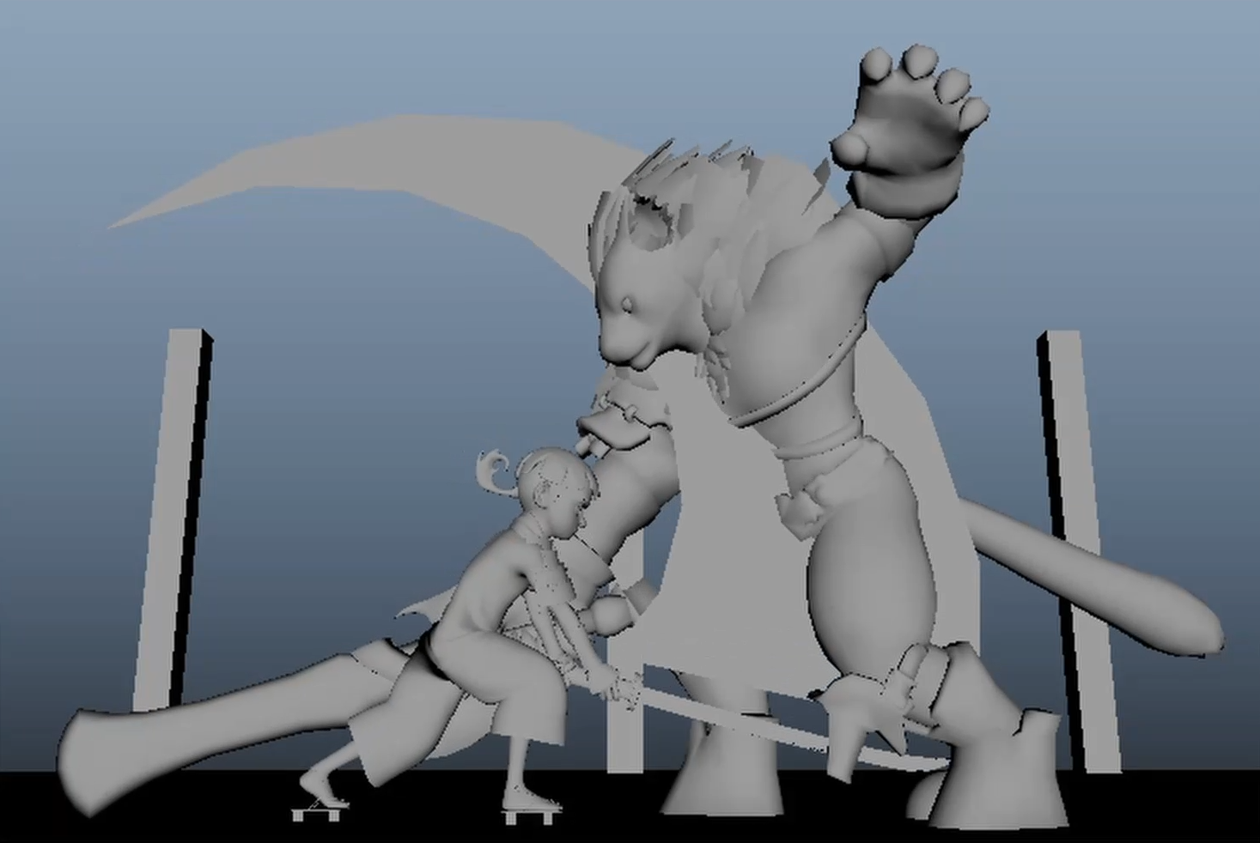Select the large club at lower left
The height and width of the screenshot is (843, 1260).
(223, 725)
